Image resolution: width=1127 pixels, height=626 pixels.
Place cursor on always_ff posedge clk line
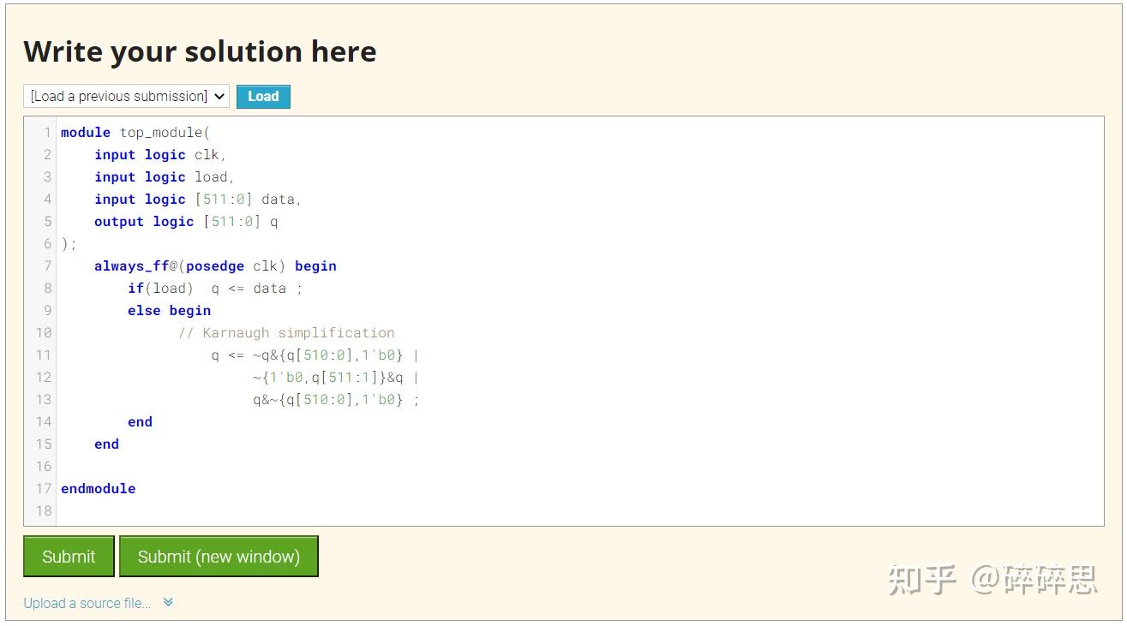[215, 265]
